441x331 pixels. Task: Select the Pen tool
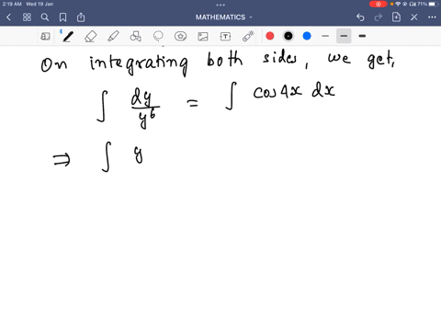(67, 36)
